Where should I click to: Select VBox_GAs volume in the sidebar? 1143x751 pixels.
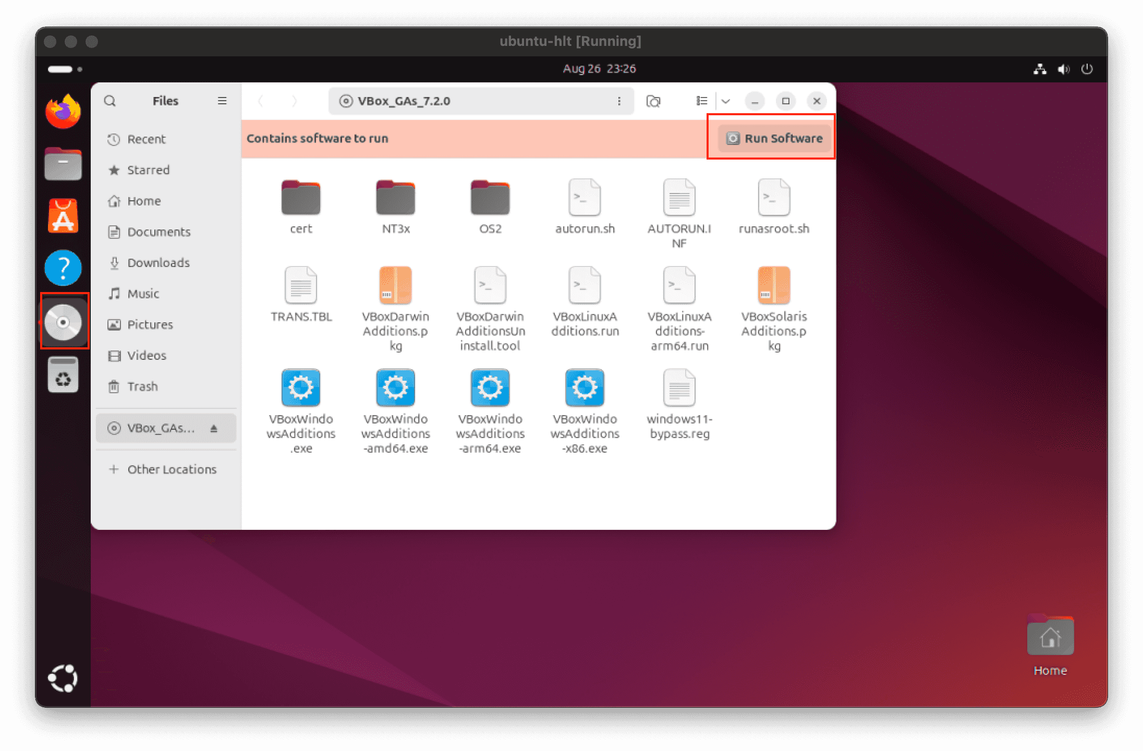pyautogui.click(x=166, y=428)
